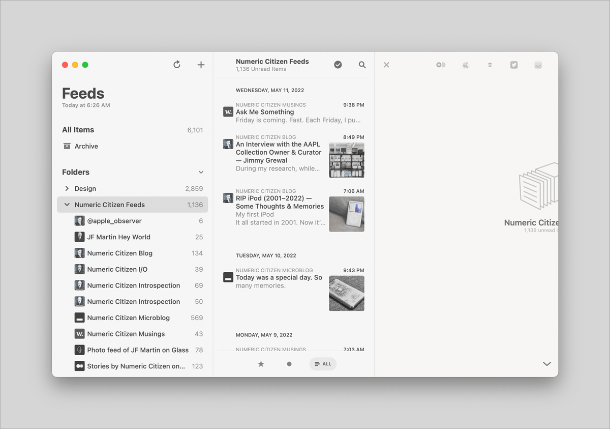Open search for articles
The width and height of the screenshot is (610, 429).
[362, 65]
